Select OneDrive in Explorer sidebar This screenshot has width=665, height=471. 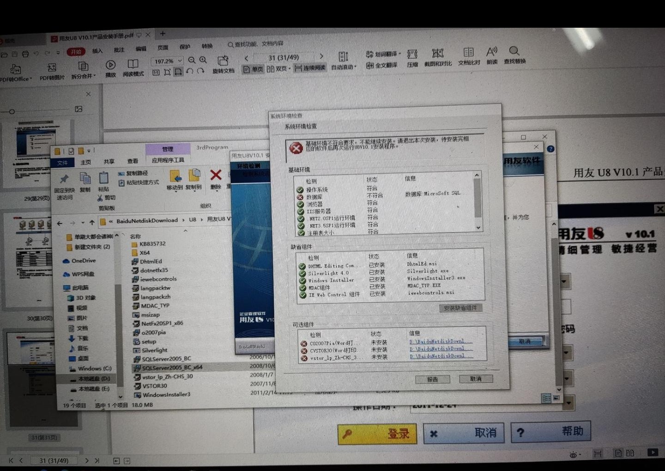click(x=79, y=261)
